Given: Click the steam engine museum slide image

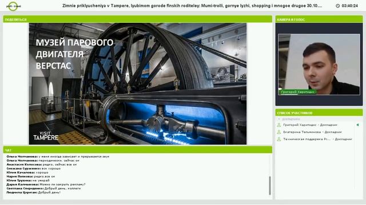Looking at the screenshot, I should tap(137, 84).
